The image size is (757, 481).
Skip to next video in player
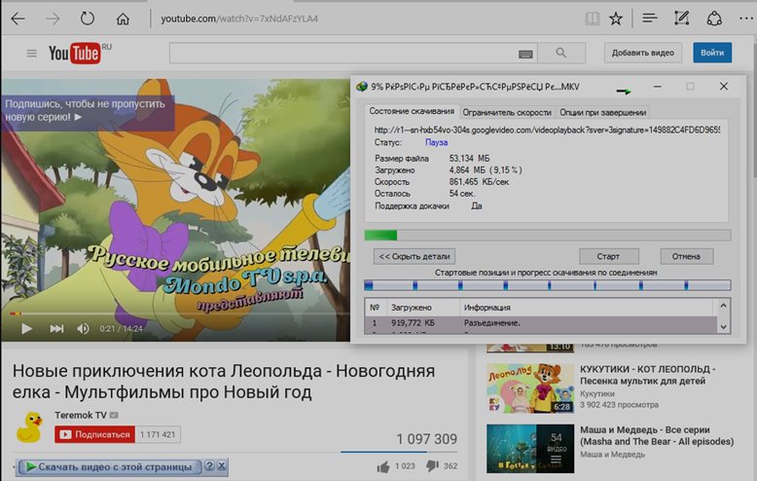(56, 329)
